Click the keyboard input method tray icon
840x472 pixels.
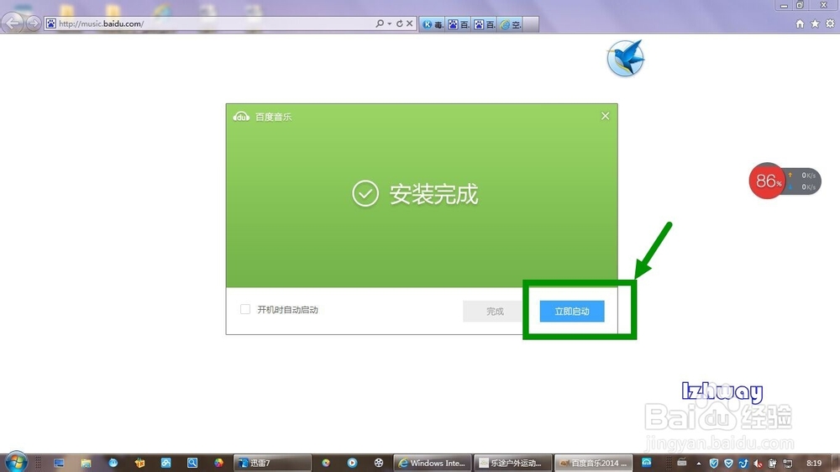(x=682, y=463)
